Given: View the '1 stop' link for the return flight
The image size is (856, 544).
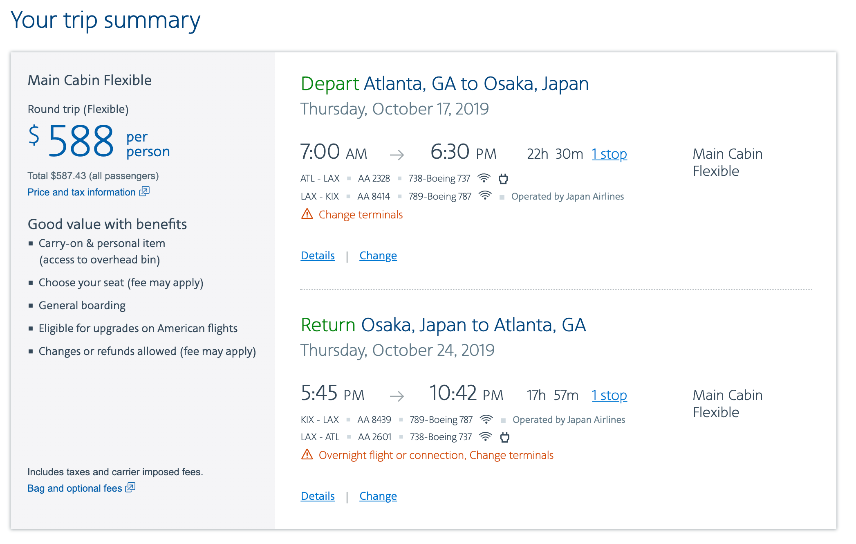Looking at the screenshot, I should 609,396.
